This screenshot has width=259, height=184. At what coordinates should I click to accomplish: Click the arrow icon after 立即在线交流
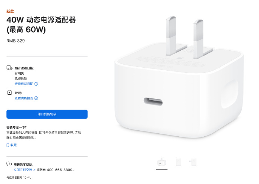(34, 170)
